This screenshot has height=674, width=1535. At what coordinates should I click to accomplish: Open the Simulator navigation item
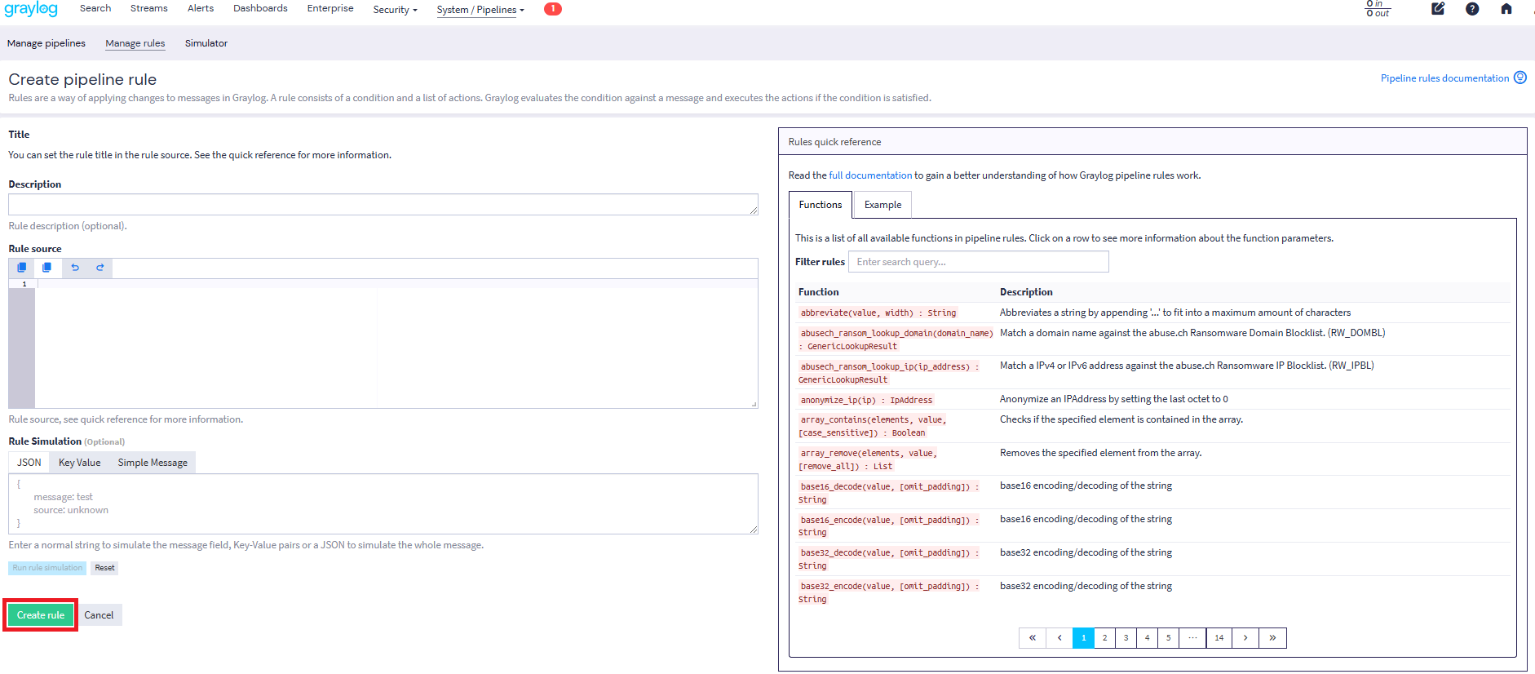click(206, 43)
